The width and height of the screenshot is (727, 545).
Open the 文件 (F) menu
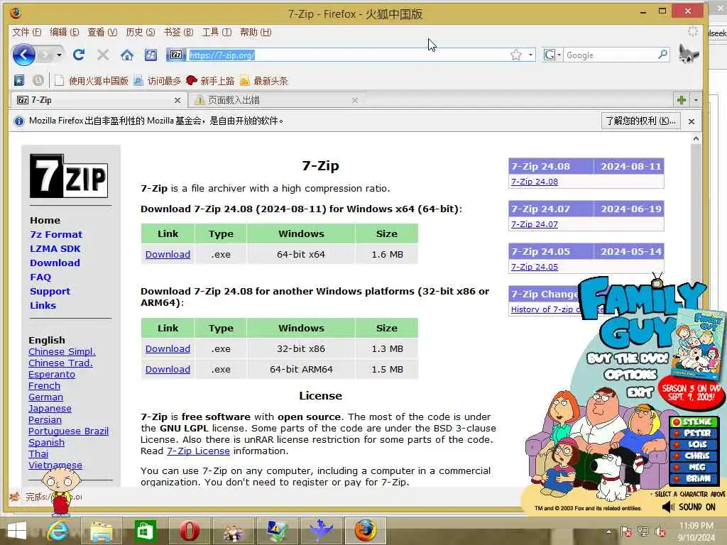coord(26,32)
